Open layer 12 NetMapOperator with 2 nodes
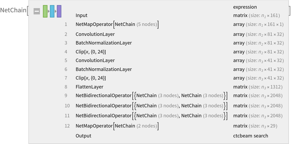The image size is (291, 144). 117,126
